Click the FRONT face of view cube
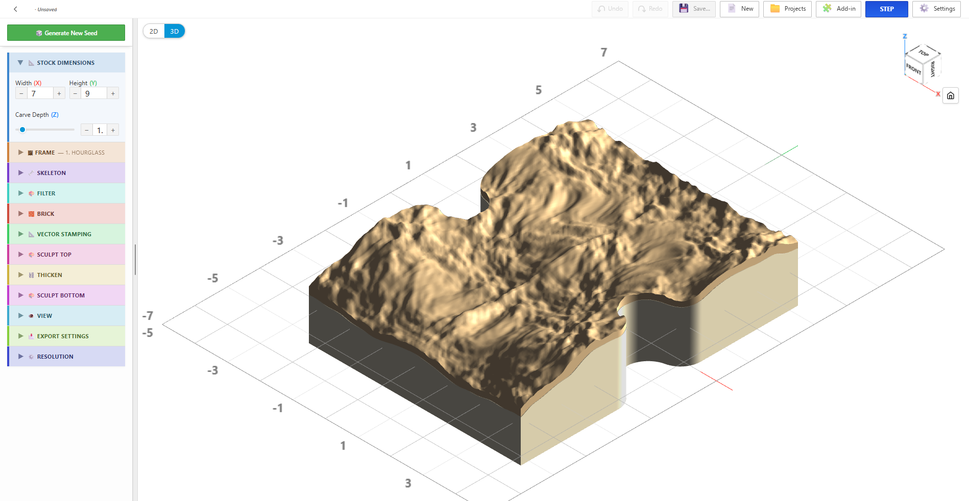This screenshot has width=969, height=501. (913, 68)
